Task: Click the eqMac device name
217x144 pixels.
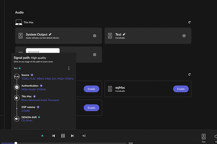Action: click(120, 88)
